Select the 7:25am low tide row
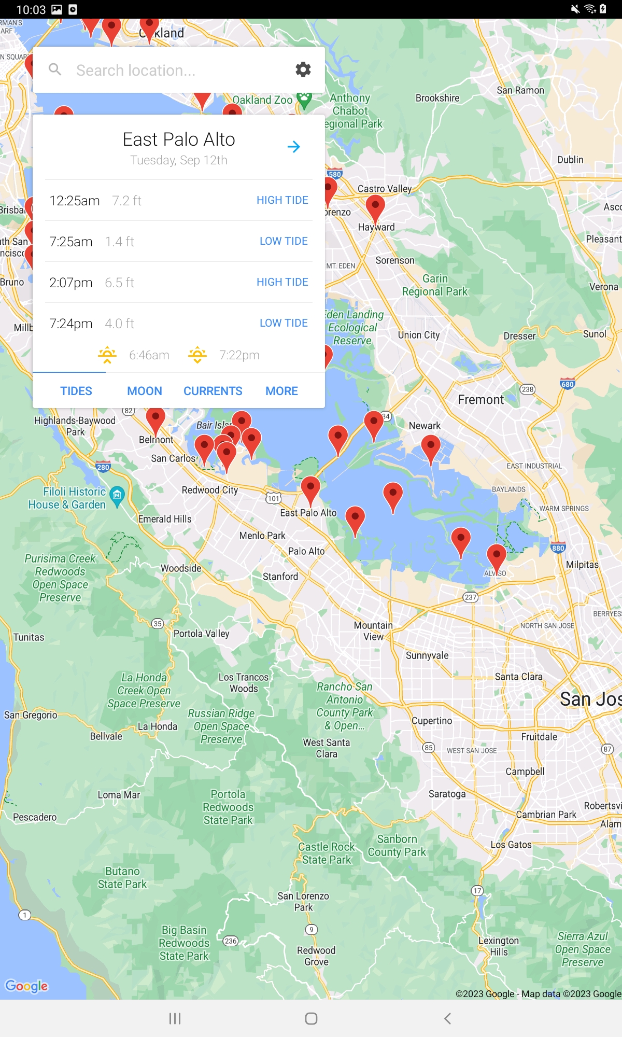622x1037 pixels. pos(179,241)
